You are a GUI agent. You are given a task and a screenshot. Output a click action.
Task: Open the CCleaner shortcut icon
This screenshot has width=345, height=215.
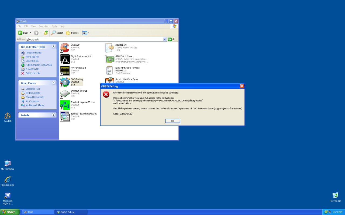click(x=65, y=48)
